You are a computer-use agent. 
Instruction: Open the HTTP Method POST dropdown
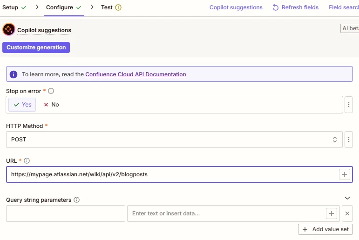(x=174, y=140)
